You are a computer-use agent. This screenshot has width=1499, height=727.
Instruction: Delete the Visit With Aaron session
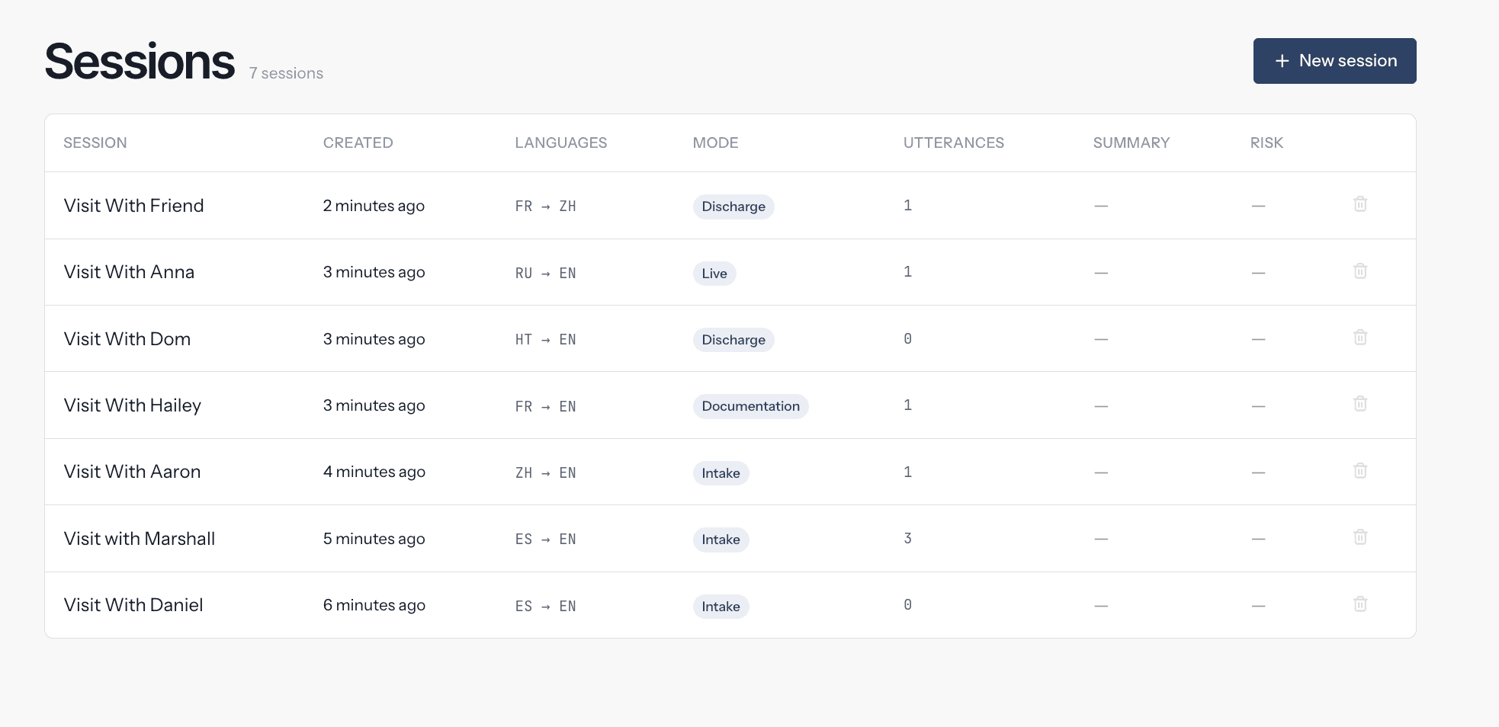tap(1360, 471)
